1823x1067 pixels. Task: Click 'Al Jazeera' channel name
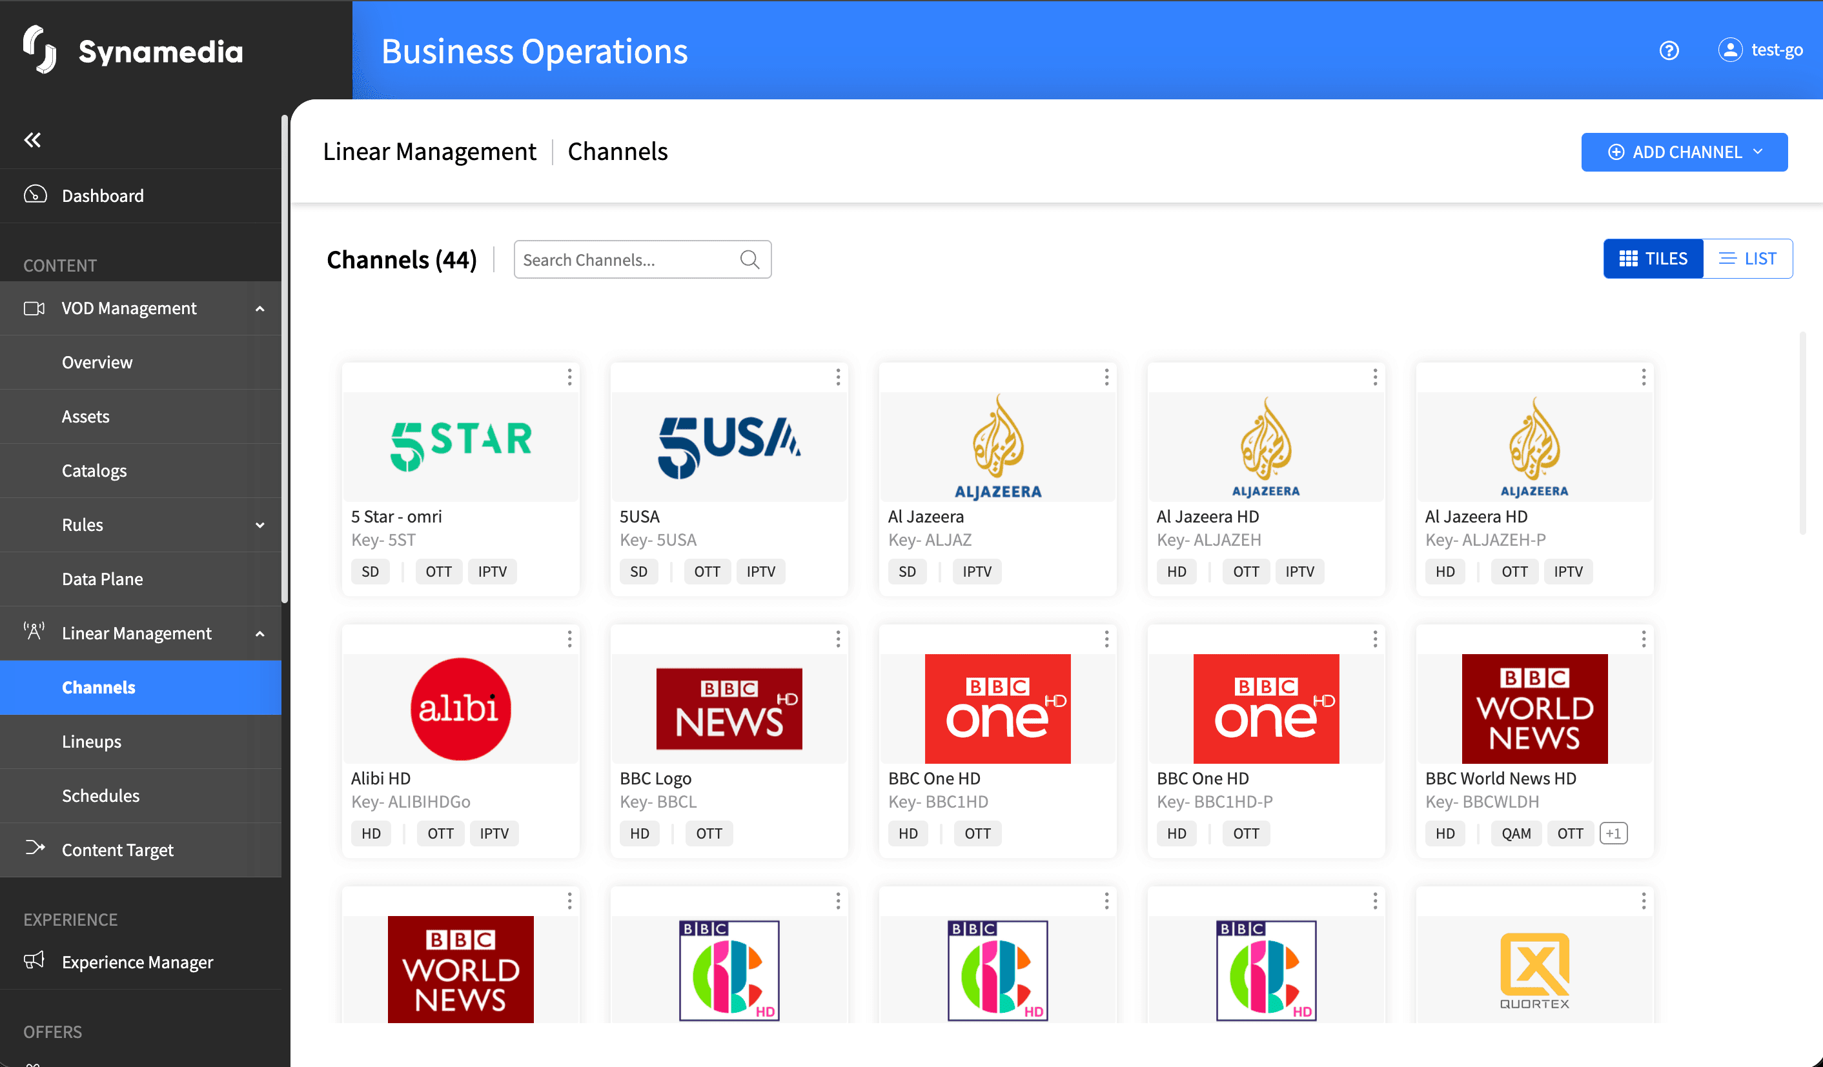click(x=925, y=517)
